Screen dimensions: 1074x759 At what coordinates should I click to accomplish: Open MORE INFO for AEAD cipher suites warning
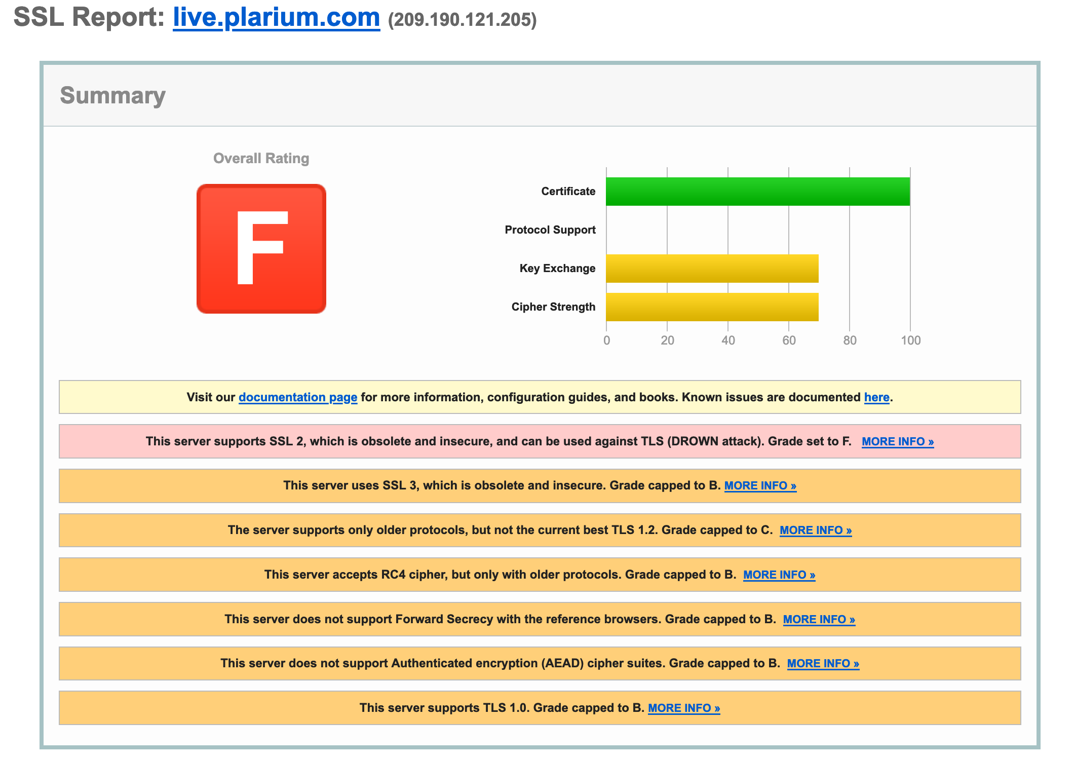[x=823, y=664]
